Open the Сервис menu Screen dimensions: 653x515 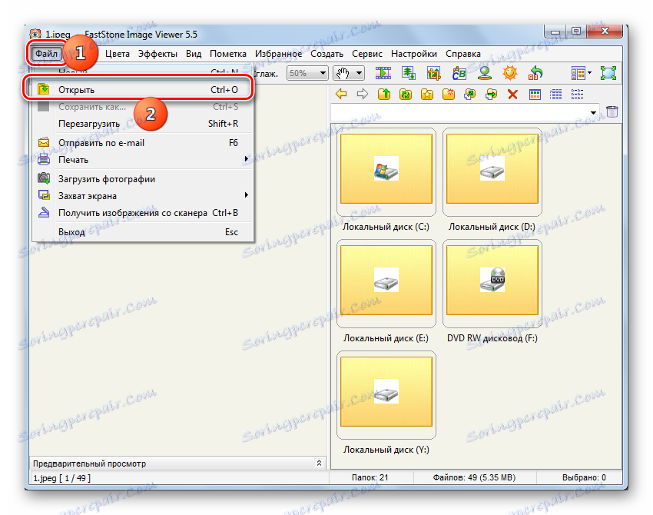pos(367,54)
